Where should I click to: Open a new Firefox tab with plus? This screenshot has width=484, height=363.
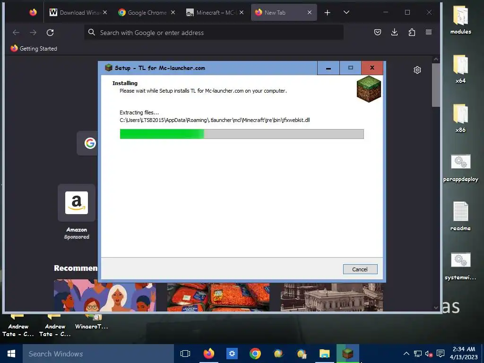click(327, 12)
